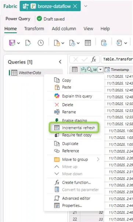Click the fx Create function icon in menu
This screenshot has width=133, height=222.
57,182
